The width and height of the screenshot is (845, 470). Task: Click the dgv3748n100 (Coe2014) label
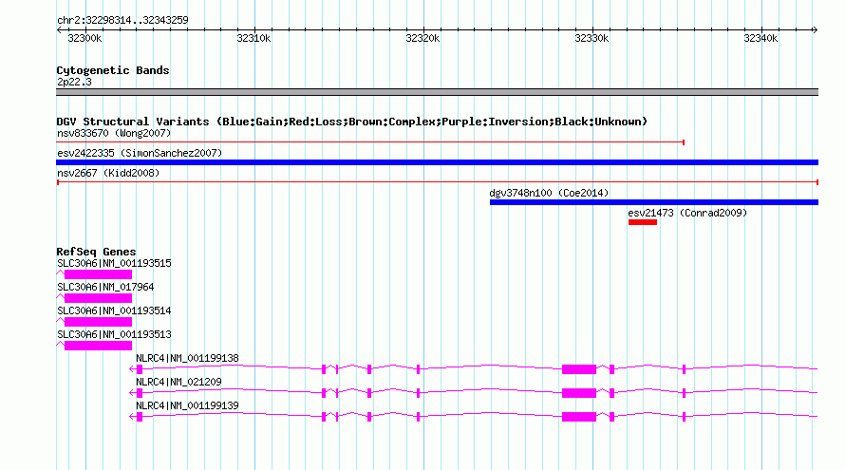click(549, 193)
